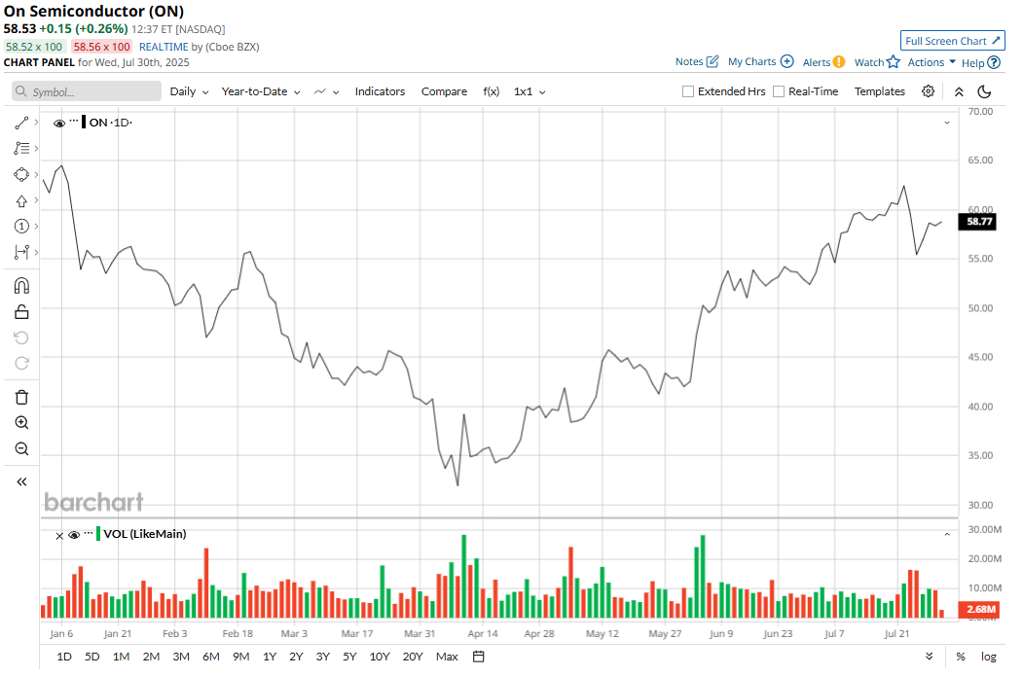The width and height of the screenshot is (1023, 676).
Task: Collapse the toolbar with double chevron up
Action: [x=959, y=91]
